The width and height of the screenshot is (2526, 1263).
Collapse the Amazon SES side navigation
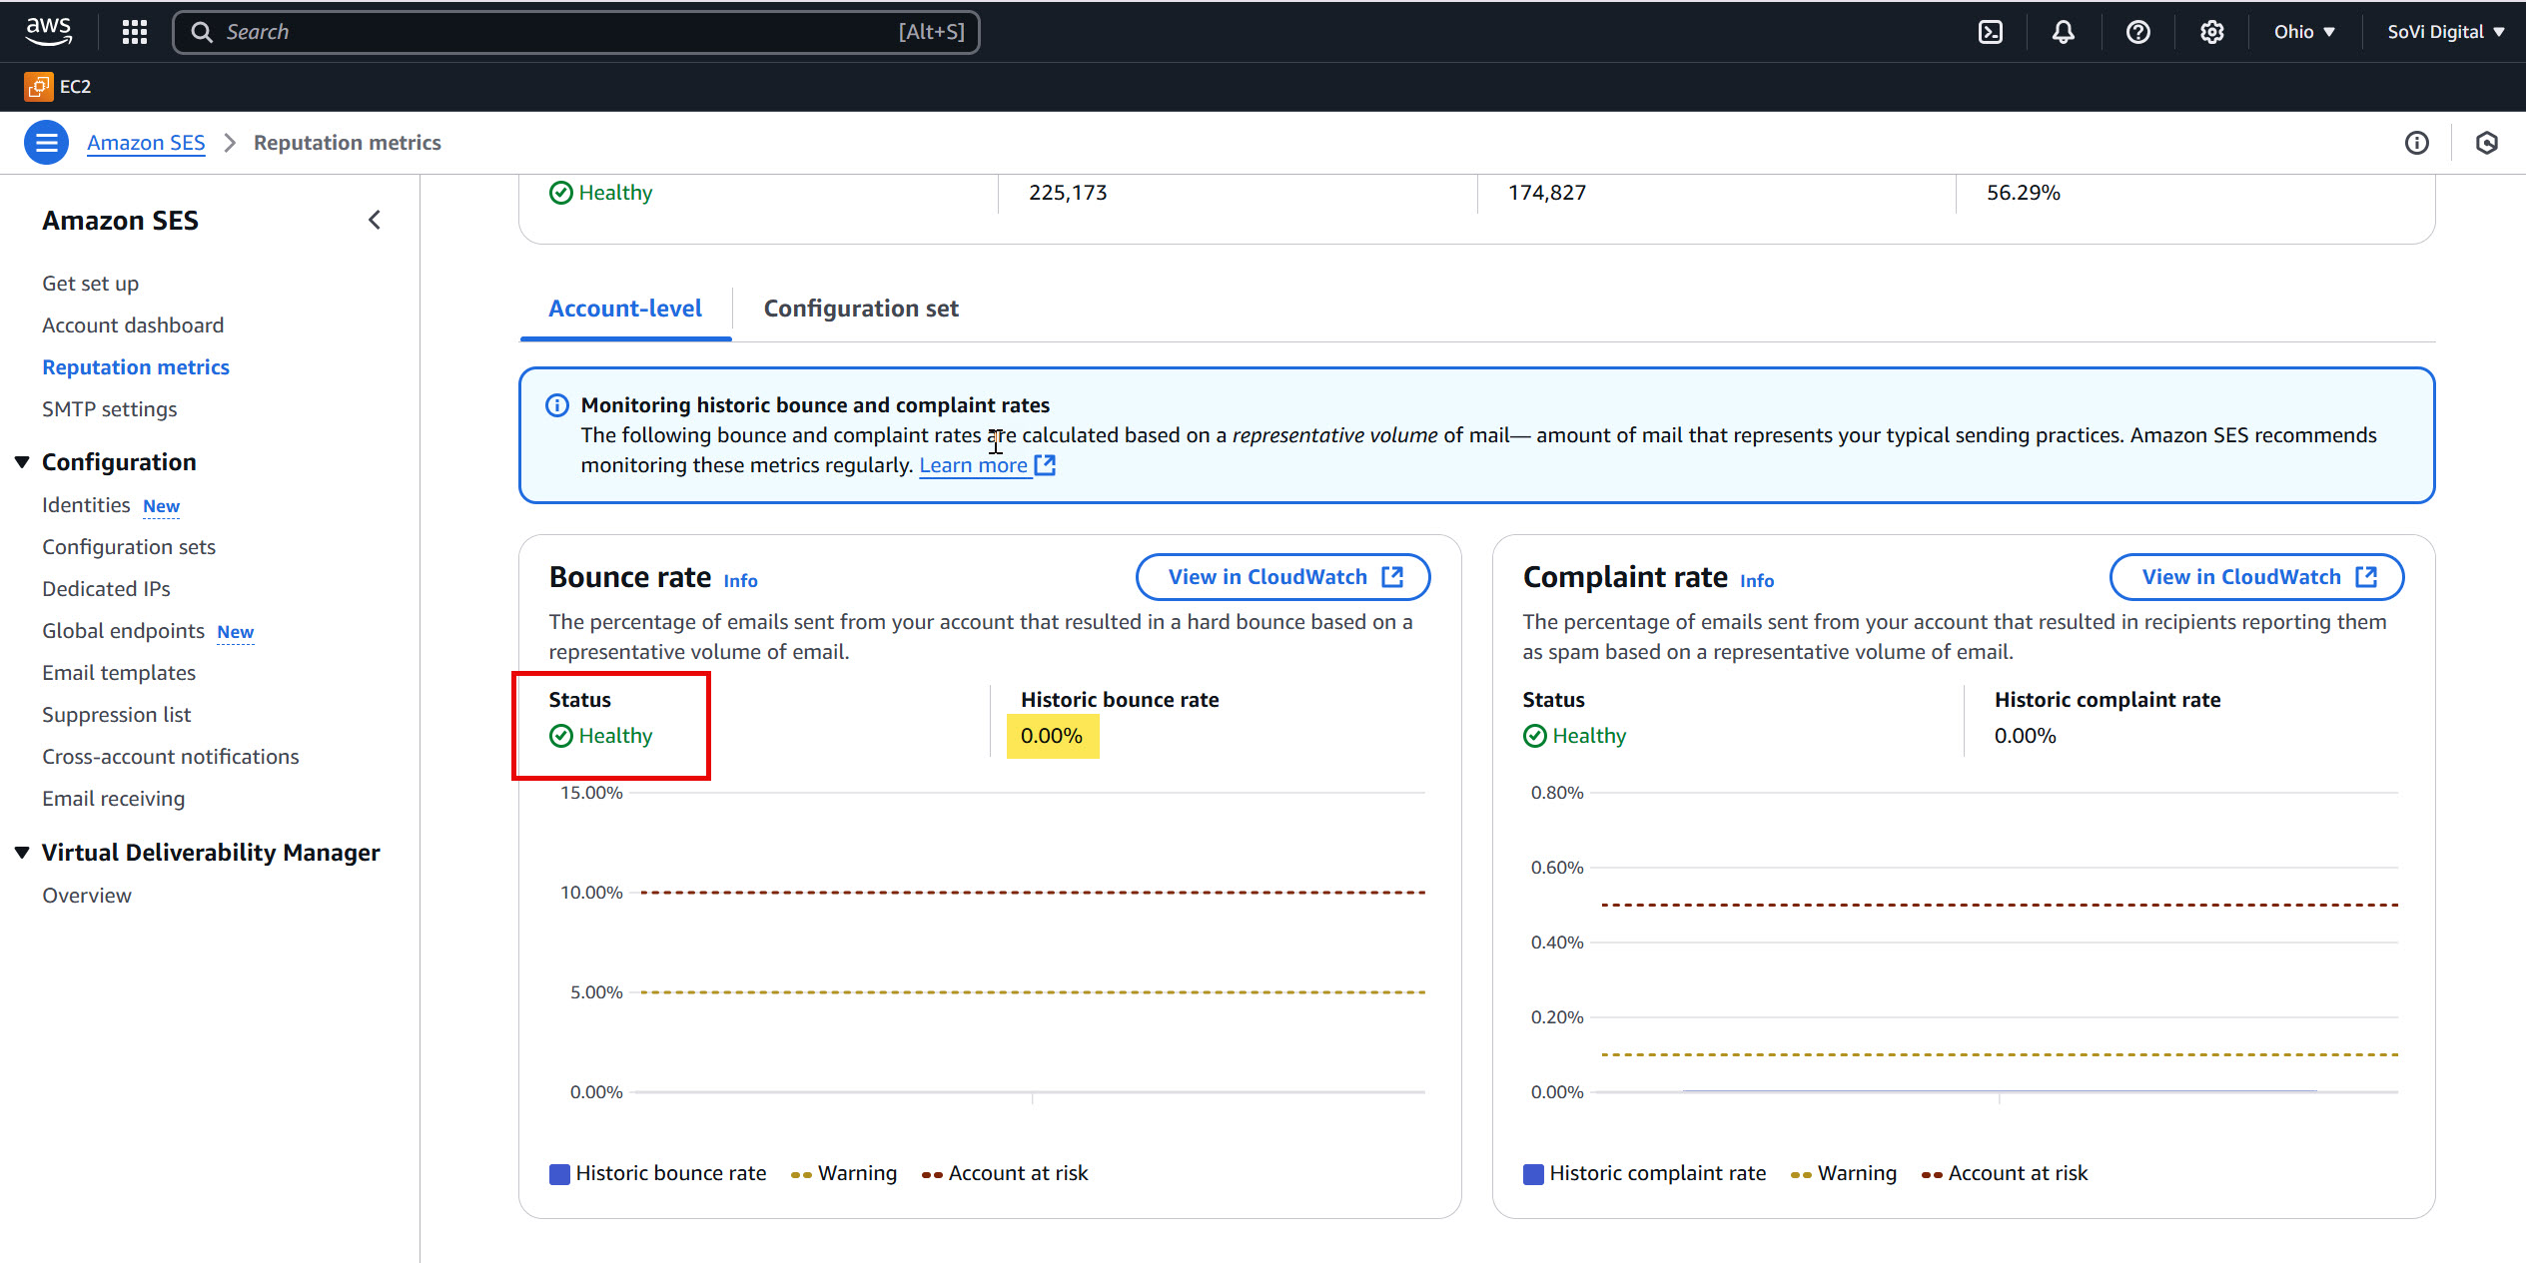375,220
